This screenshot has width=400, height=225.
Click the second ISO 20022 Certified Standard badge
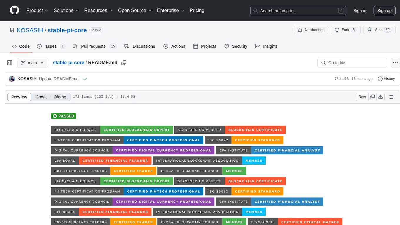tap(244, 191)
